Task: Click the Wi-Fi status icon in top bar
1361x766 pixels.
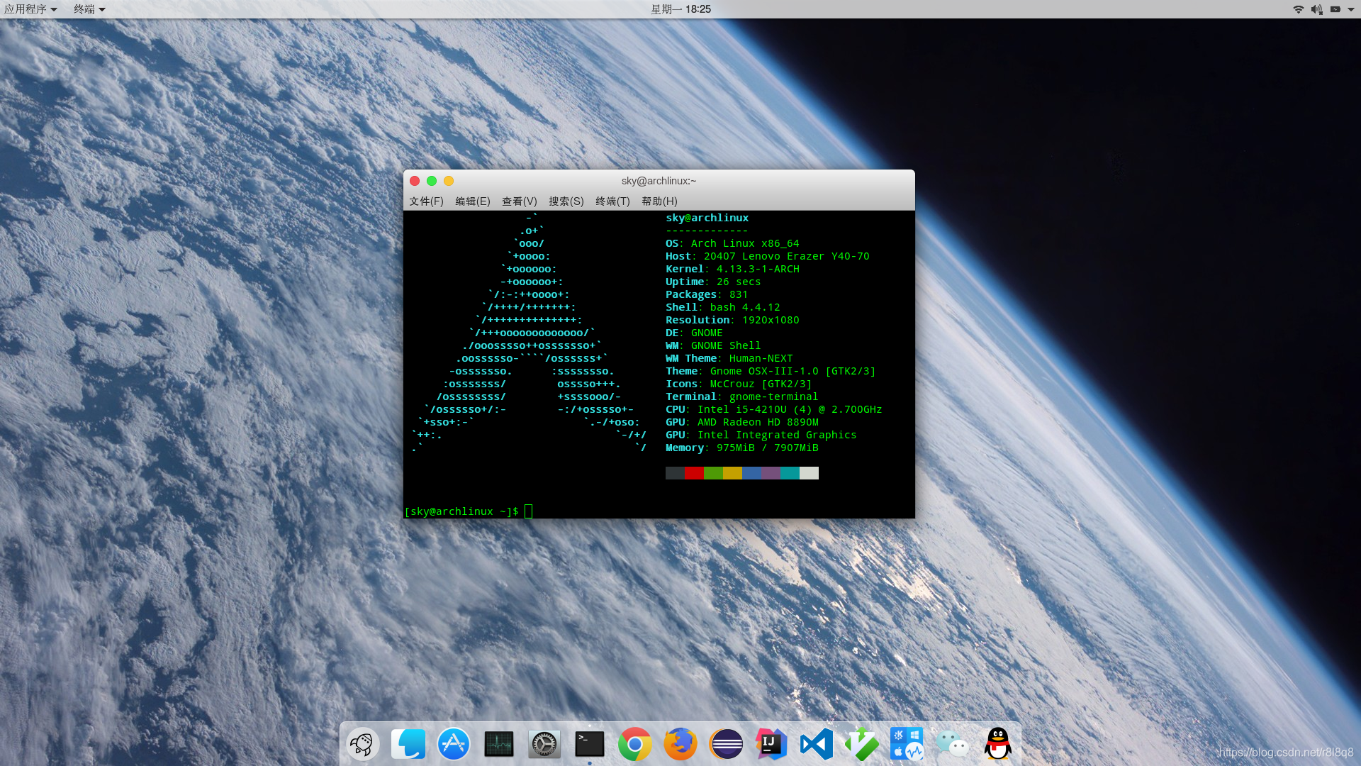Action: click(x=1299, y=9)
